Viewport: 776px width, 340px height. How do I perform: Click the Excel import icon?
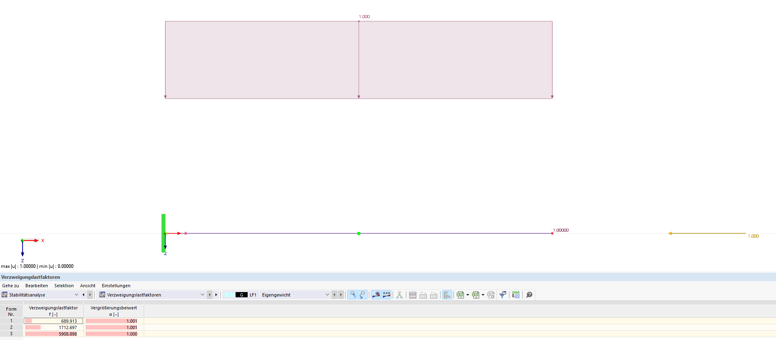tap(476, 295)
